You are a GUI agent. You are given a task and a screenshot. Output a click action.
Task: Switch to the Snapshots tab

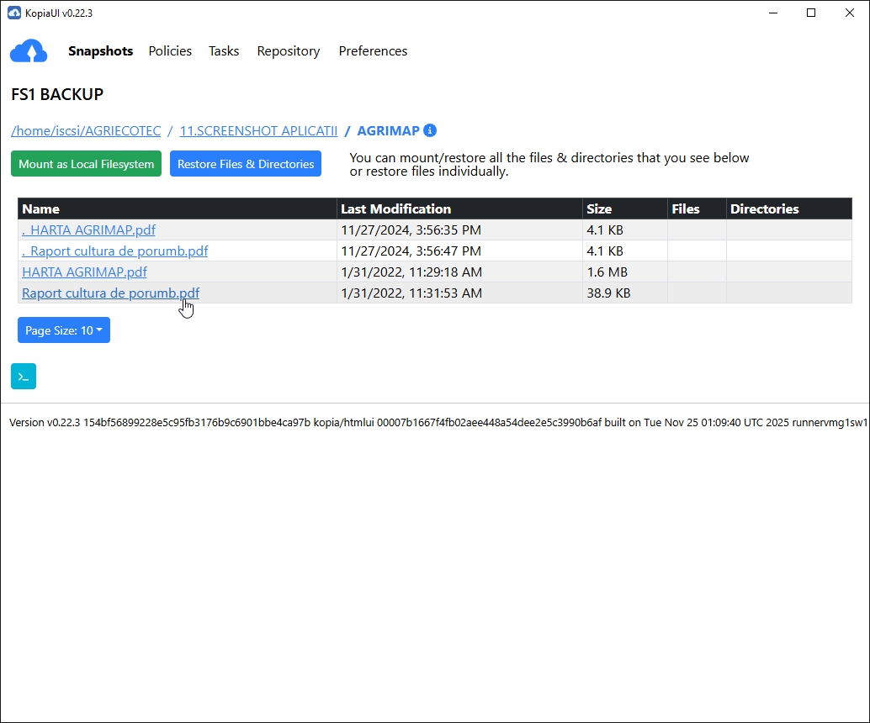coord(100,51)
